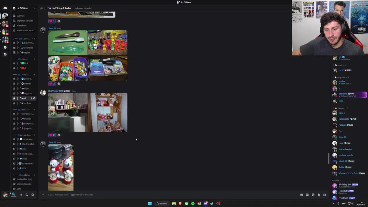The height and width of the screenshot is (207, 368).
Task: Add reaction under RedVenom1121 post
Action: click(59, 135)
